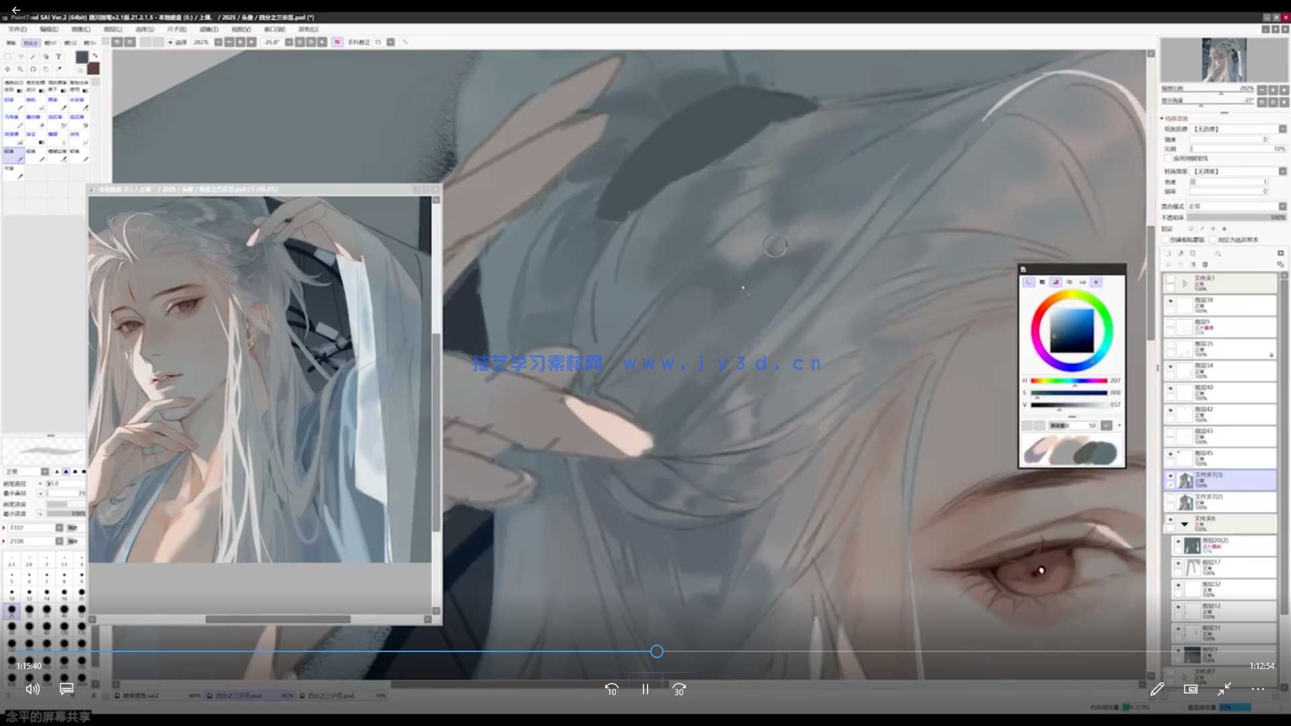Collapse the 文件夹8 folder layer
This screenshot has height=726, width=1291.
pos(1185,524)
